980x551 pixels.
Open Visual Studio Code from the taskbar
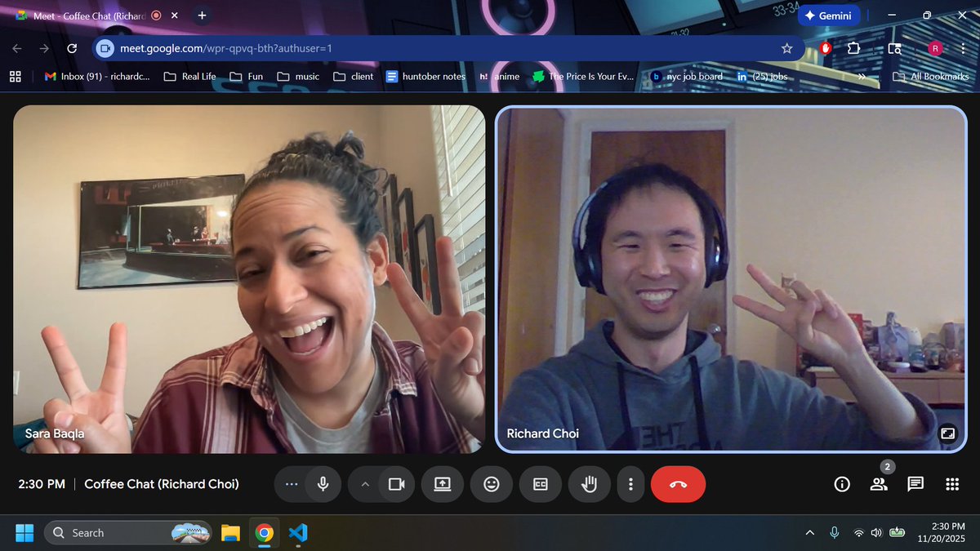coord(297,533)
